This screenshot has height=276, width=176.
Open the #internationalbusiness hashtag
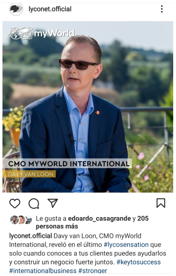43,271
